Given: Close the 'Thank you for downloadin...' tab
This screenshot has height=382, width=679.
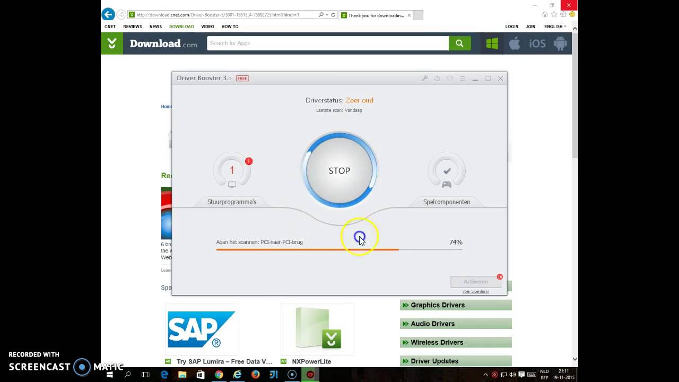Looking at the screenshot, I should pos(409,15).
